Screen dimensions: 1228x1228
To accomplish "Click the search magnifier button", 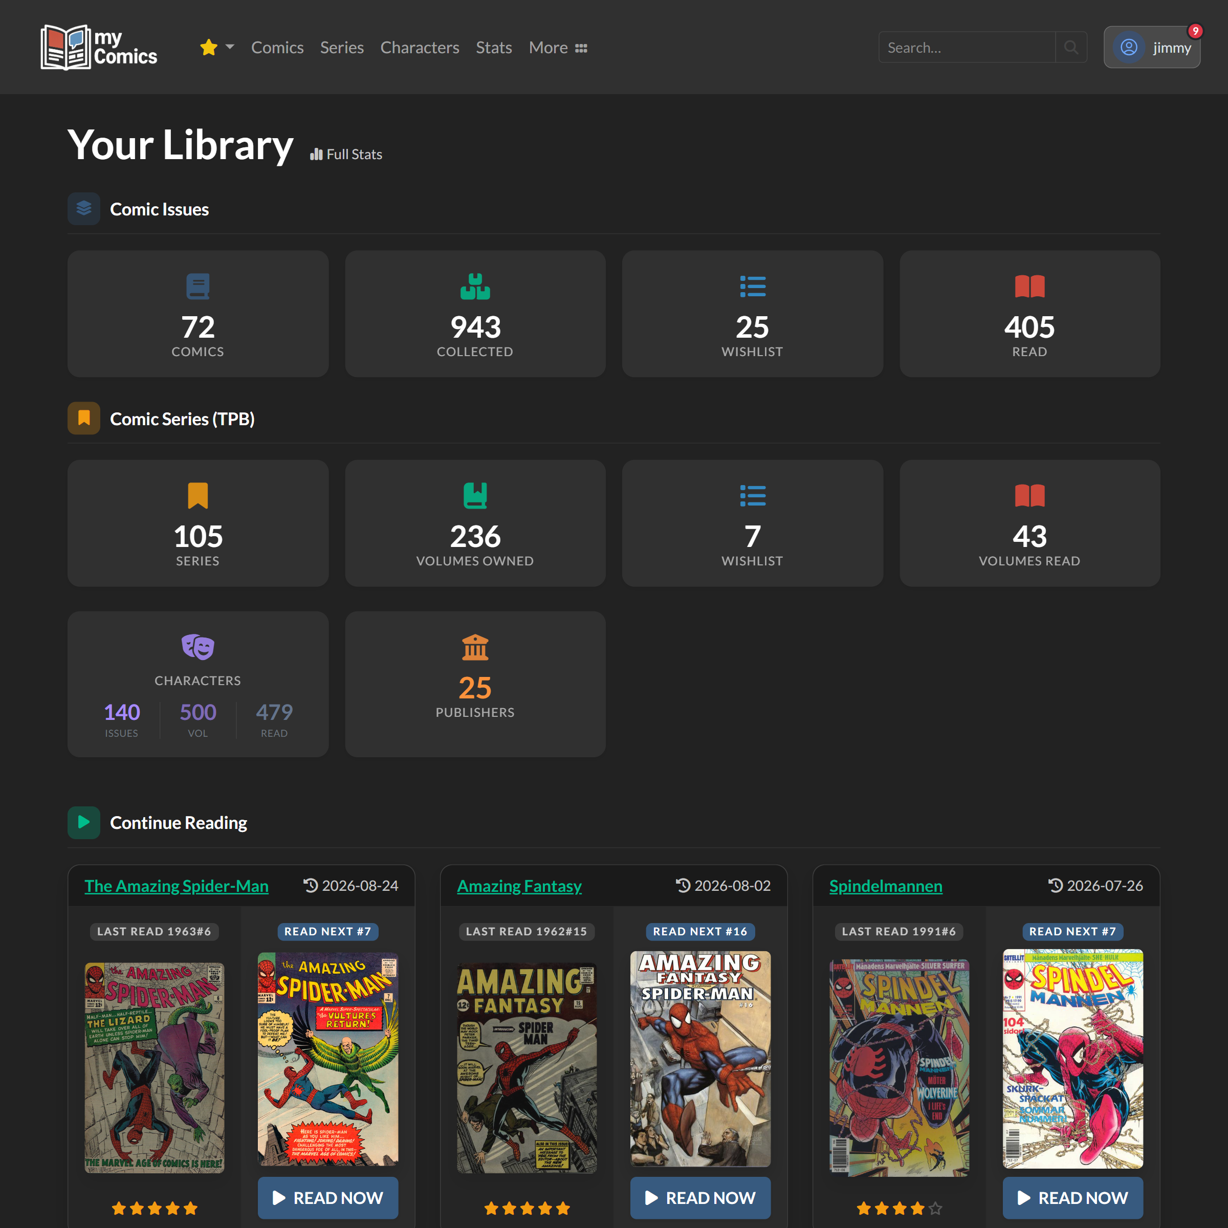I will tap(1071, 48).
